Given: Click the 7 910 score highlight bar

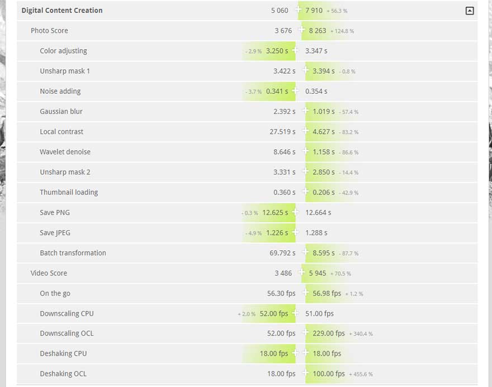Looking at the screenshot, I should [323, 11].
